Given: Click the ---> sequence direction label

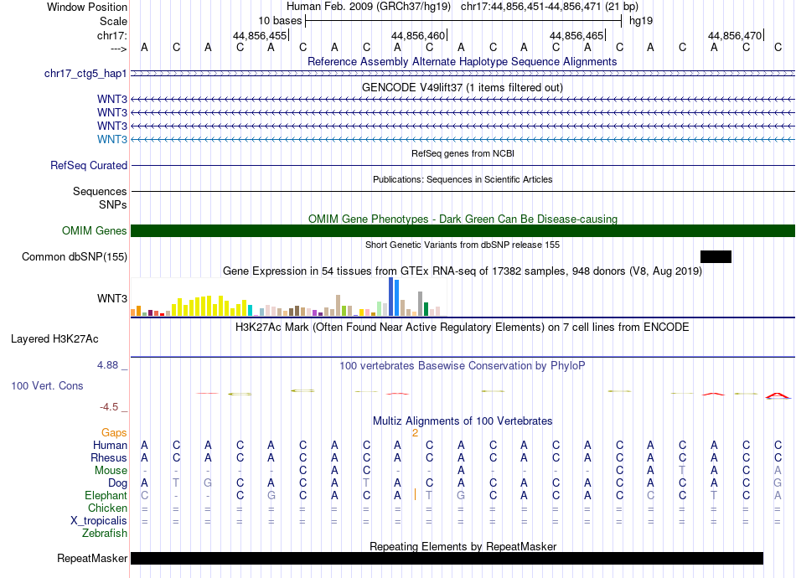Looking at the screenshot, I should pos(118,49).
